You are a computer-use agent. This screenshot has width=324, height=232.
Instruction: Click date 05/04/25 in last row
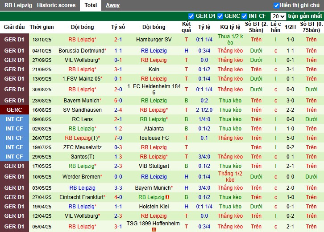click(x=42, y=227)
